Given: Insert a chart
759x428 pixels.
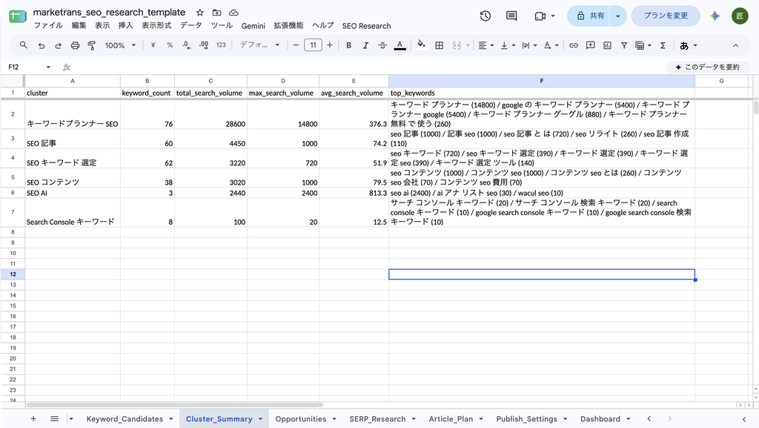Looking at the screenshot, I should (x=608, y=45).
